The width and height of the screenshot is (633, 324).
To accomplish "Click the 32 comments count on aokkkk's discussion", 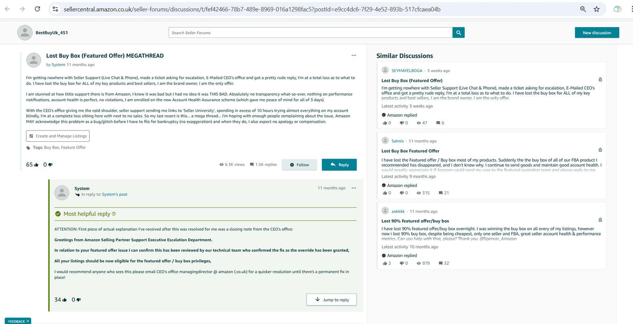I will pyautogui.click(x=444, y=263).
